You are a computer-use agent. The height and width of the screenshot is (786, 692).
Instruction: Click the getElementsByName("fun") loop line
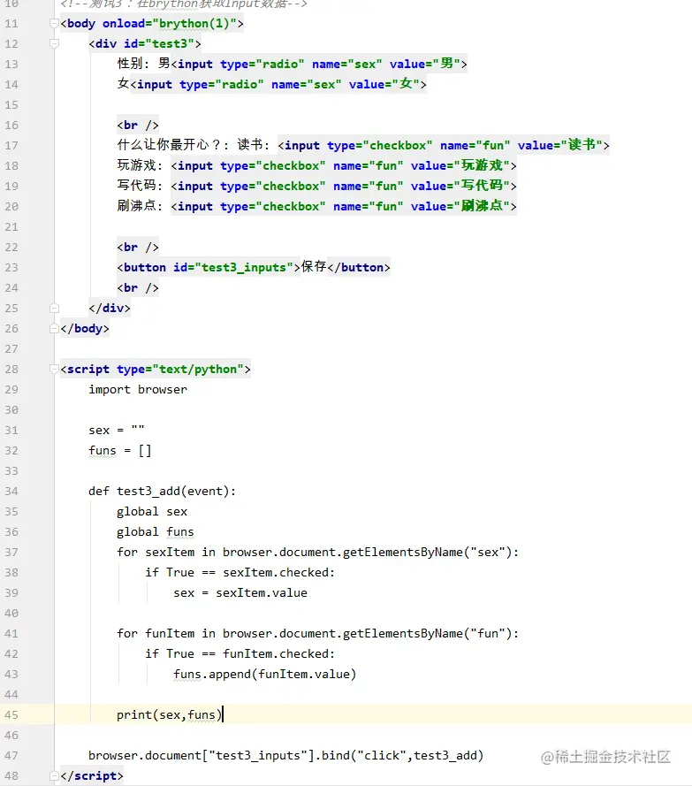pyautogui.click(x=317, y=634)
